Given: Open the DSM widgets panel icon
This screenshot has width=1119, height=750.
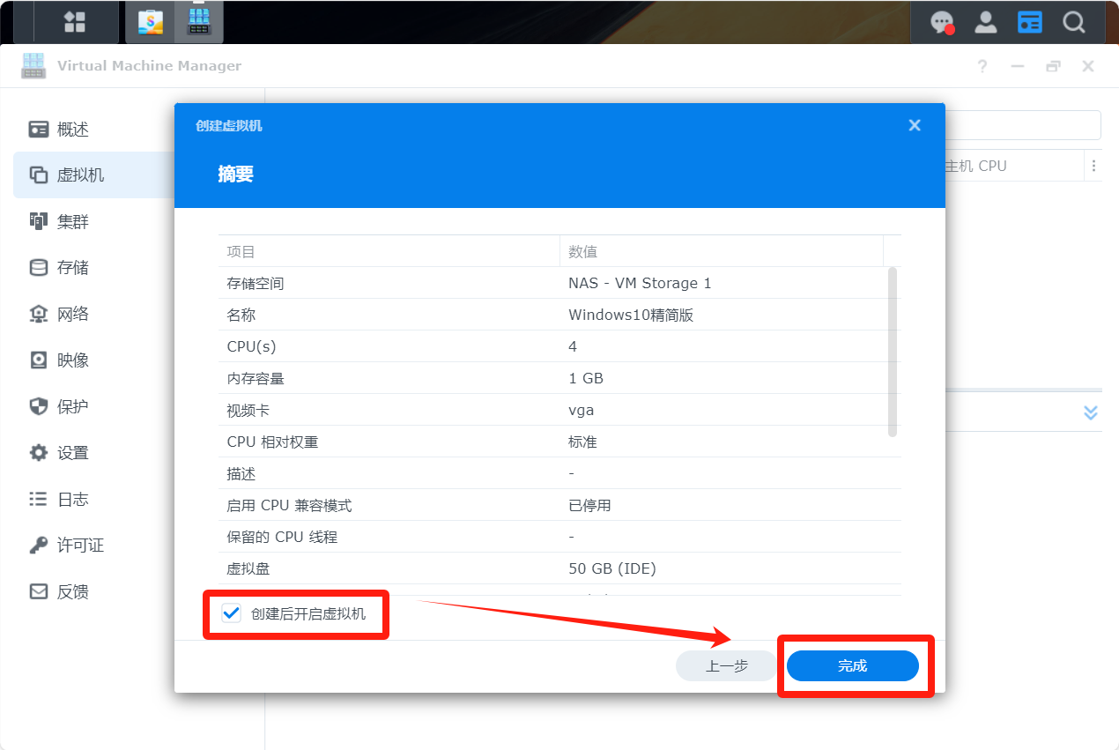Looking at the screenshot, I should [1029, 22].
